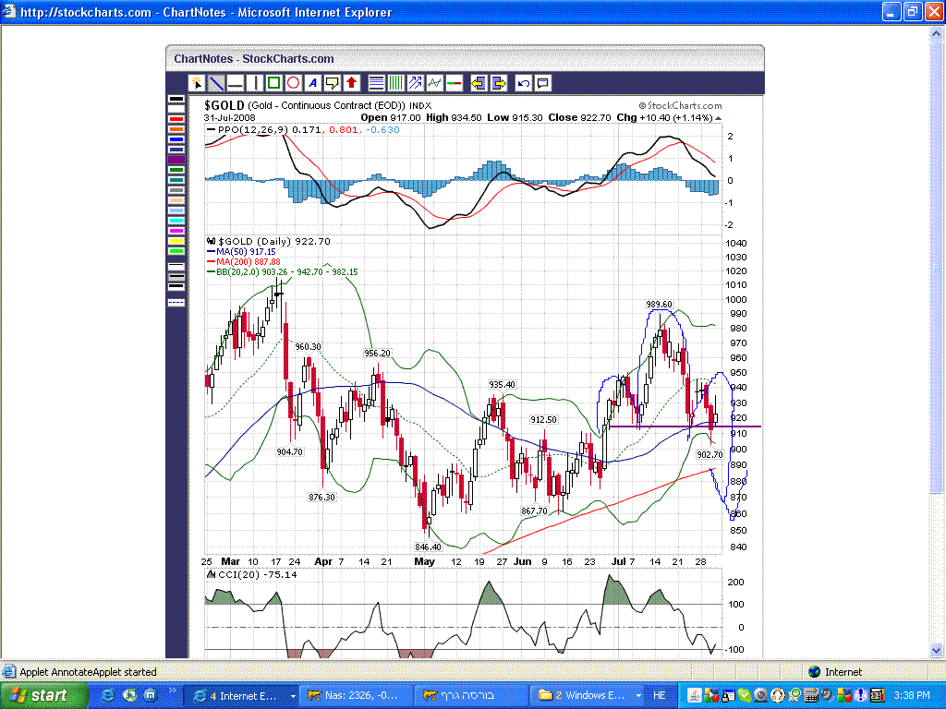Choose the blue horizontal retracement lines tool
Screen dimensions: 946x709
(x=377, y=83)
